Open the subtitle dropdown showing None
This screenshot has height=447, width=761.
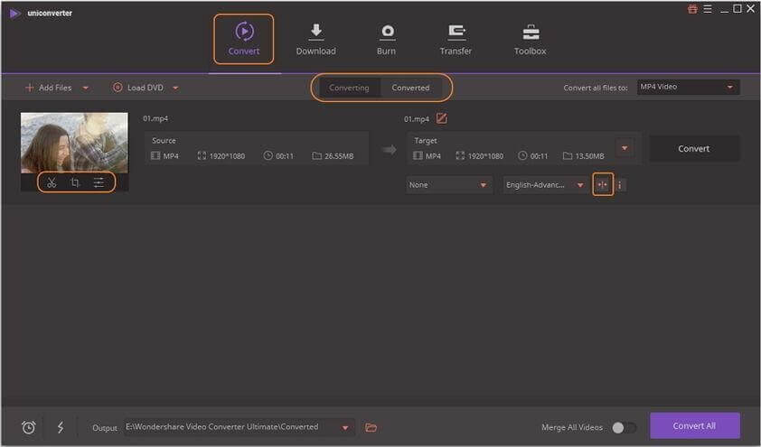point(447,185)
